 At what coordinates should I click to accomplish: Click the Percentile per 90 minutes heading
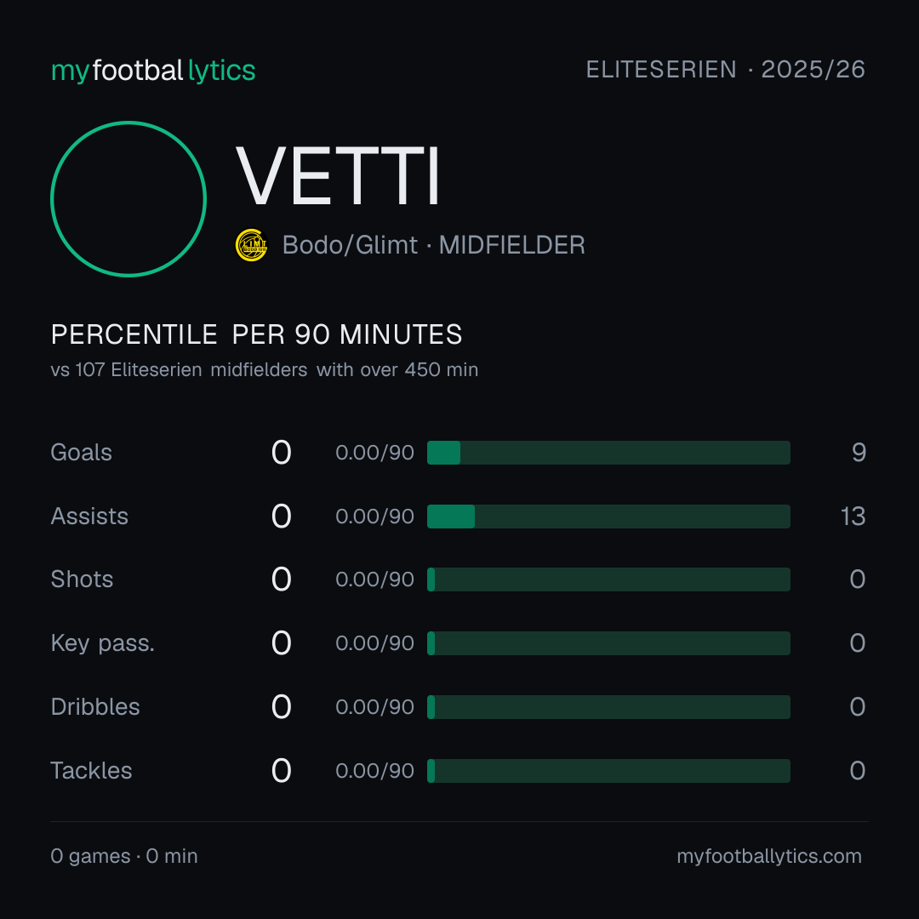[256, 334]
